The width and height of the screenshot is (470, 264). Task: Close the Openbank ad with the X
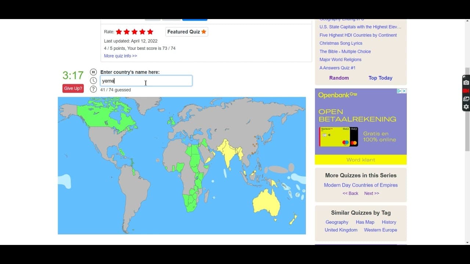coord(404,91)
